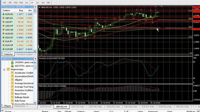The image size is (200, 112).
Task: Click the Stoch(12,12,5) indicator label
Action: (52, 58)
